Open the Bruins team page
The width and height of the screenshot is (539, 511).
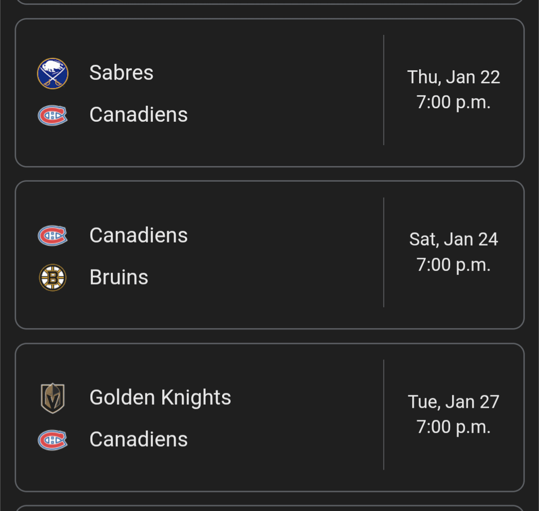[x=119, y=277]
